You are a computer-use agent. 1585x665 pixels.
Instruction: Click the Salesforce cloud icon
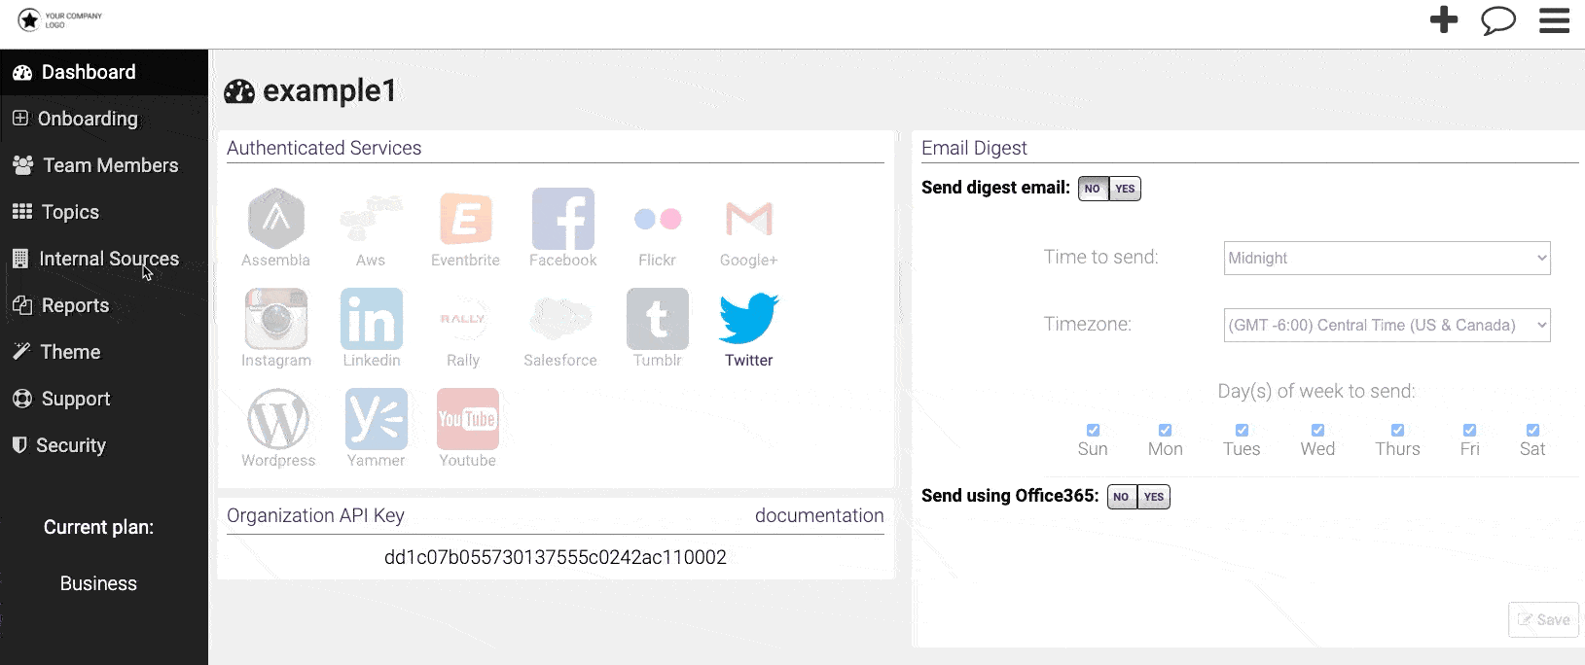[x=560, y=319]
